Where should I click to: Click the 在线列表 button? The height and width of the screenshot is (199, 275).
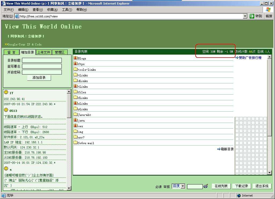pos(221,186)
